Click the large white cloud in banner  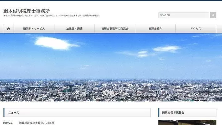pyautogui.click(x=56, y=42)
